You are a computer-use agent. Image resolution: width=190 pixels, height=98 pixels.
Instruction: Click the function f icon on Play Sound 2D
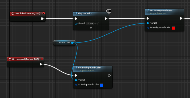point(76,13)
